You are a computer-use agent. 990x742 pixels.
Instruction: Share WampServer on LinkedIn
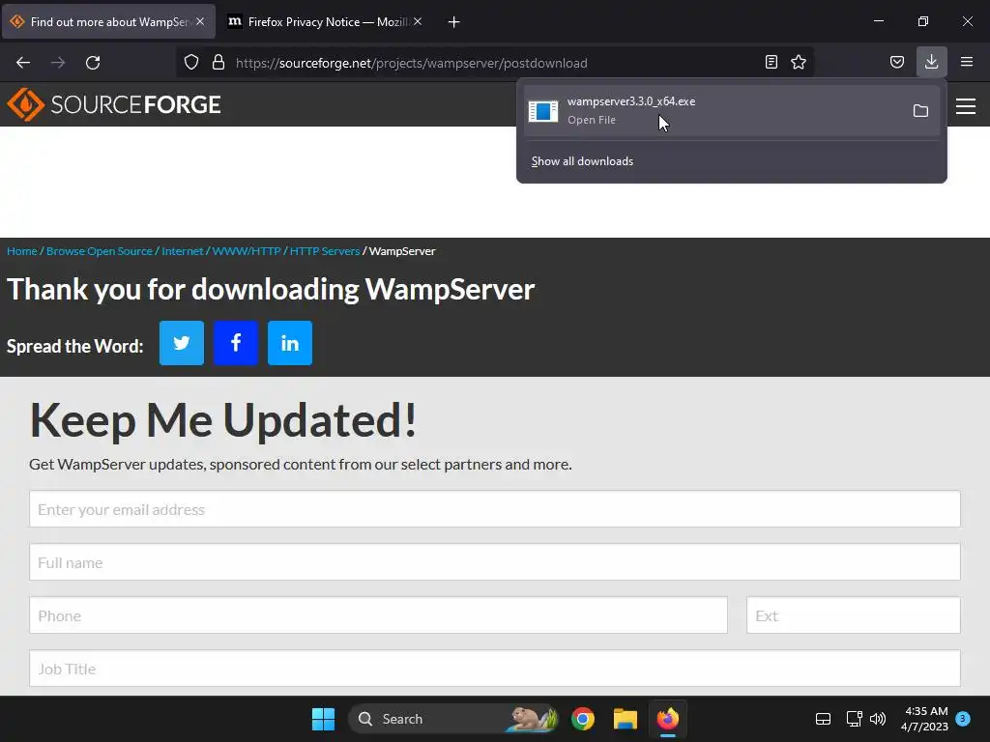pos(290,343)
